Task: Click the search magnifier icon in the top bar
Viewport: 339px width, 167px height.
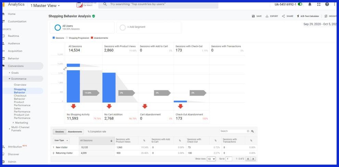Action: (105, 4)
